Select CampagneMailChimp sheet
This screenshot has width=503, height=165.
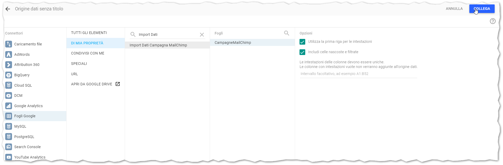(x=252, y=43)
